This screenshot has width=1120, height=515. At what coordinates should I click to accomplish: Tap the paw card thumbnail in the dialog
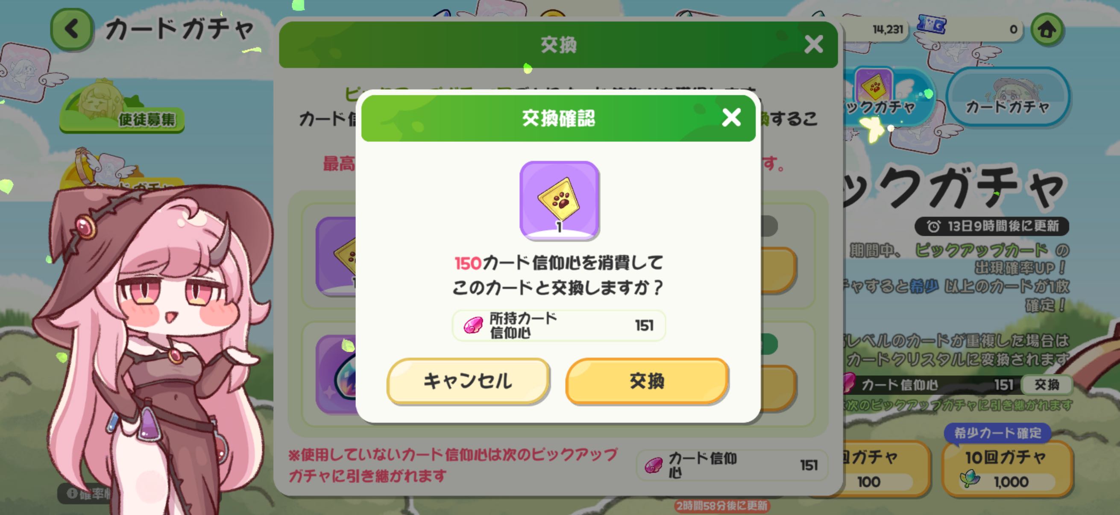559,200
